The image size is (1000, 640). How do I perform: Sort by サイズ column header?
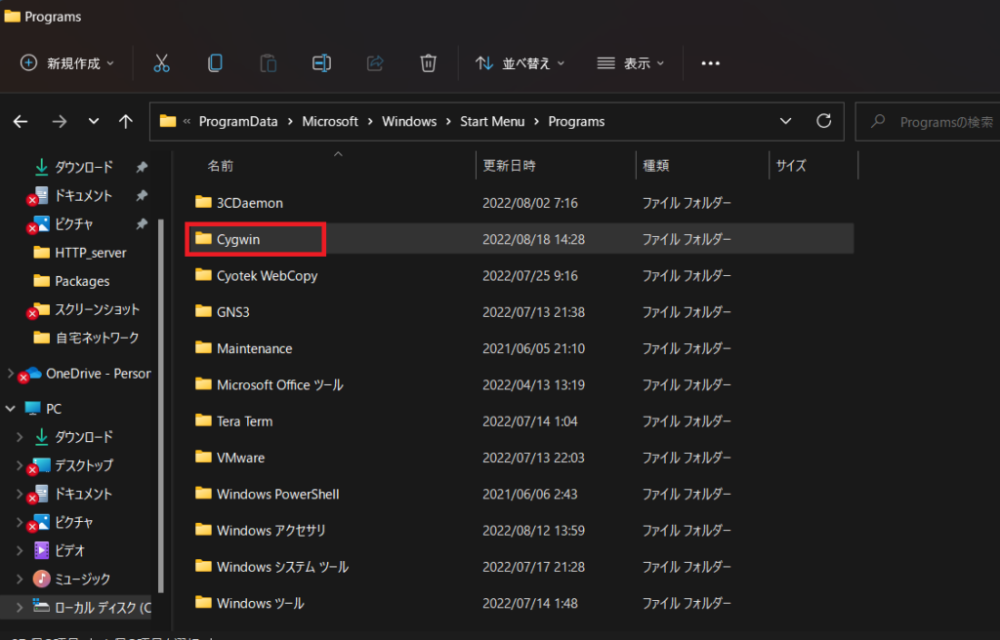click(x=791, y=166)
